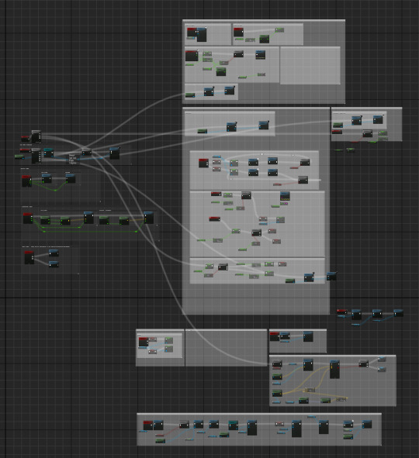Select rightmost blue node in center group's first sub-comment
The width and height of the screenshot is (419, 458).
pos(264,125)
